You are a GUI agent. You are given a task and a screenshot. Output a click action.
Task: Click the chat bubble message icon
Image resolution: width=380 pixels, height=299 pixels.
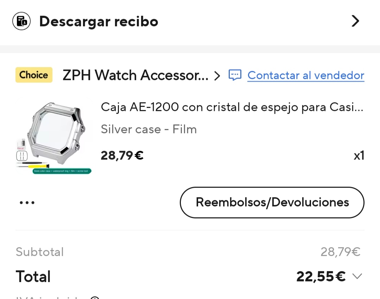(235, 75)
